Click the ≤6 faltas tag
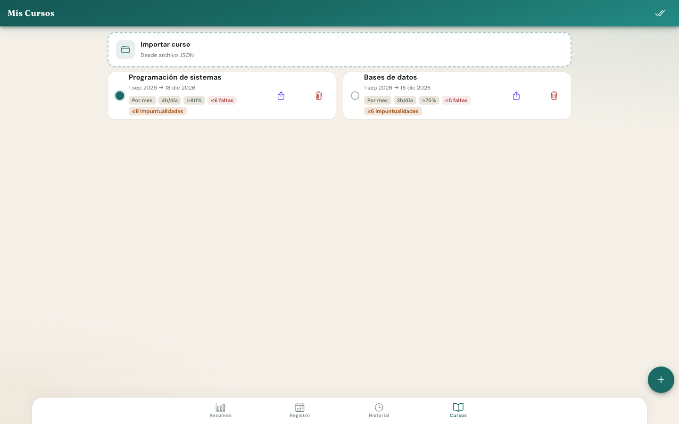 click(222, 100)
